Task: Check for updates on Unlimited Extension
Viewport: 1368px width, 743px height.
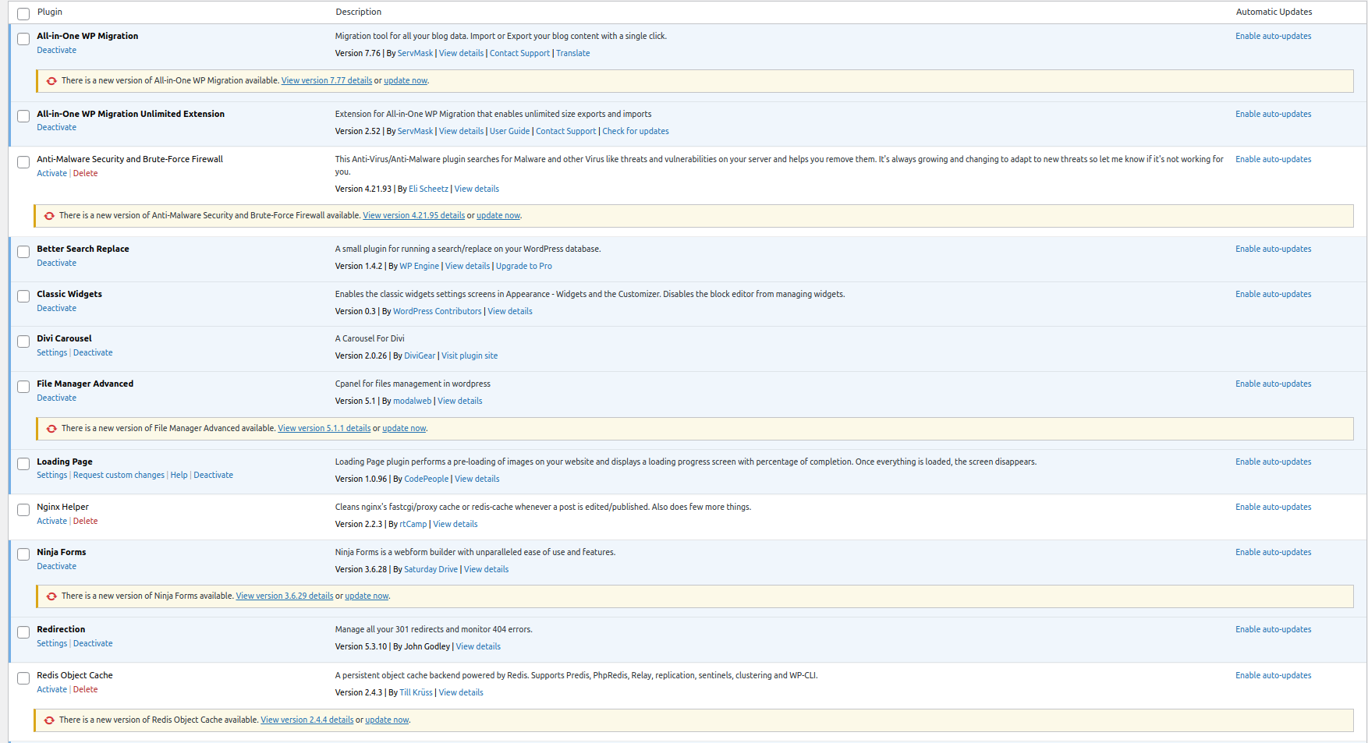Action: (635, 131)
